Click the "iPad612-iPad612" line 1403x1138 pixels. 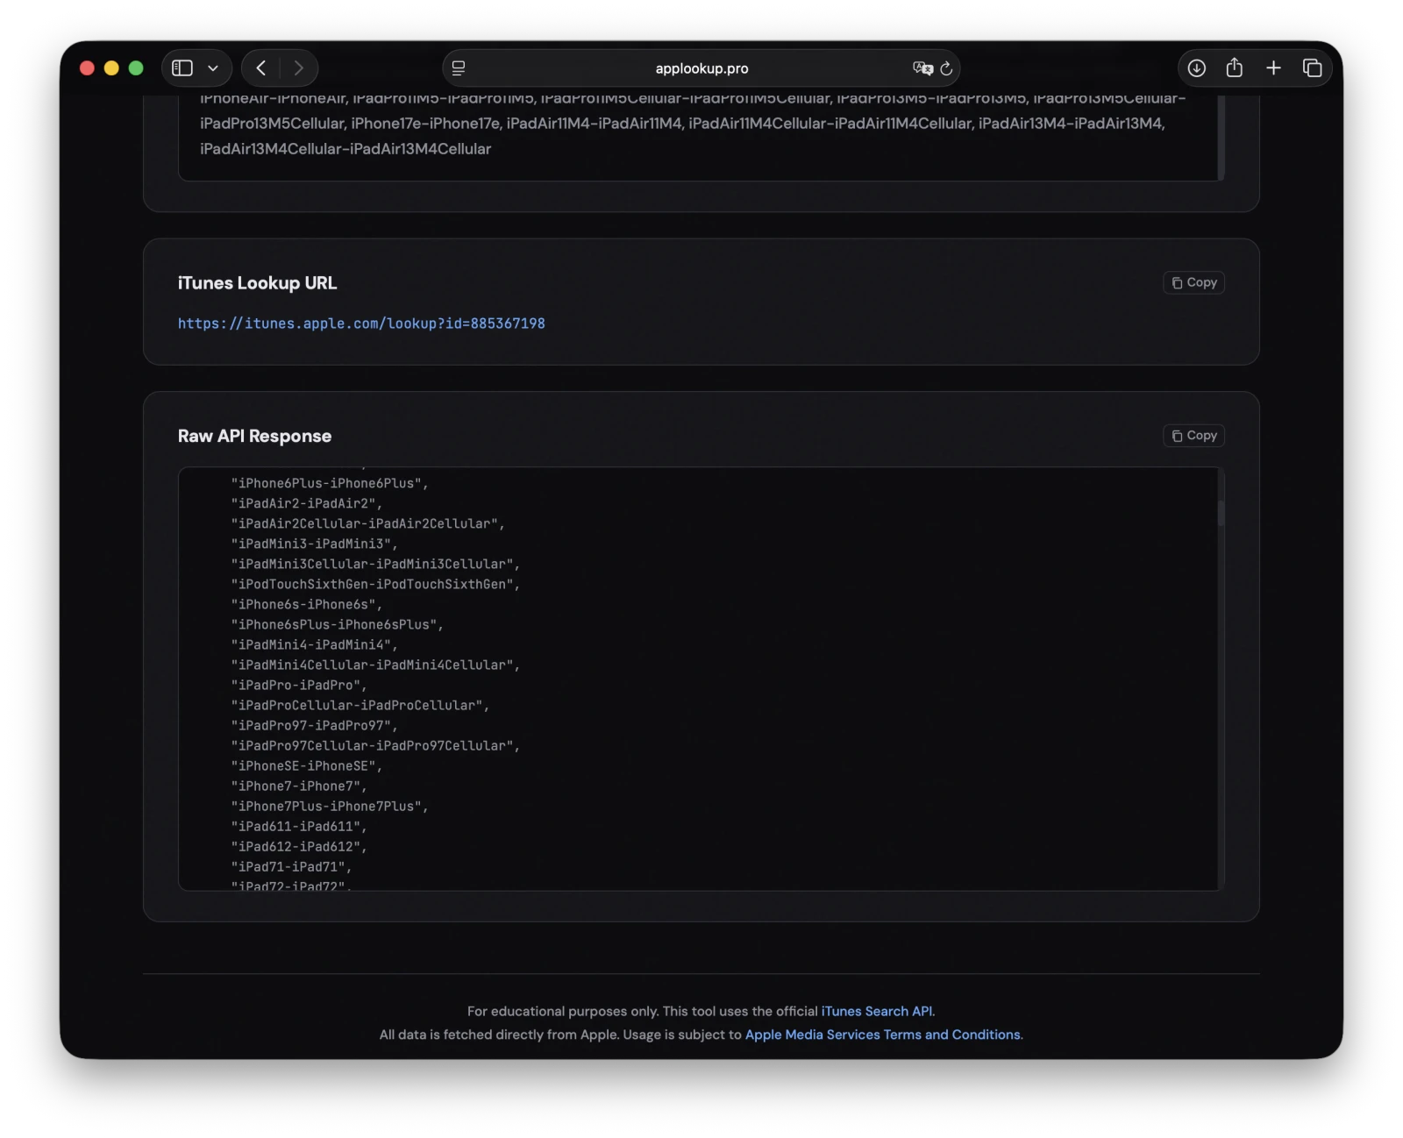[299, 846]
